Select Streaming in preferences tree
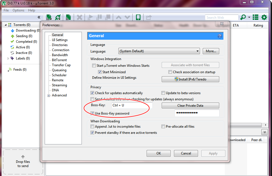 pos(59,85)
